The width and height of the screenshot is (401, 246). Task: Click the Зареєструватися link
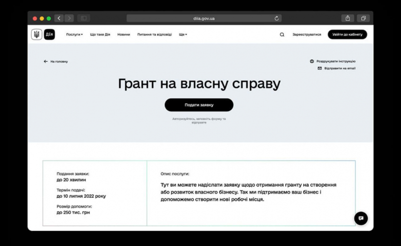307,35
